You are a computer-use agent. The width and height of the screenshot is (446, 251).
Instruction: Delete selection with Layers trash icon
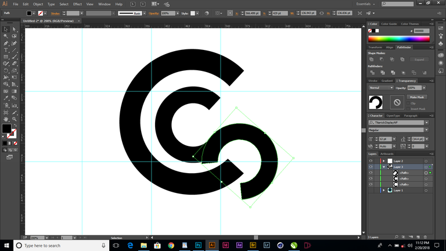tap(425, 237)
